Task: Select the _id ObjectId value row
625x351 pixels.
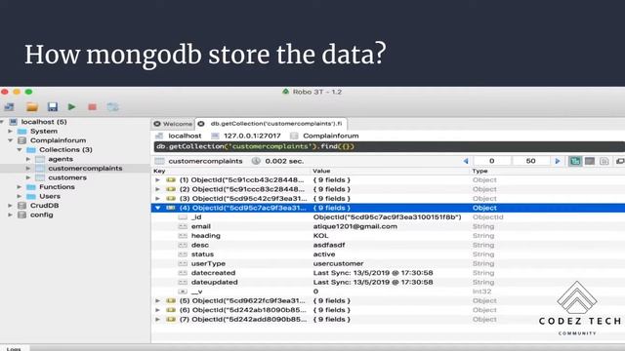Action: coord(388,216)
